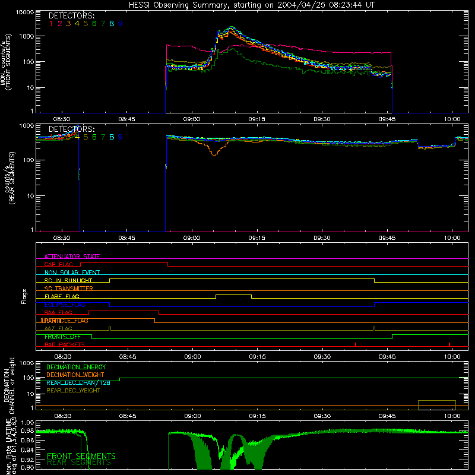Click the SC_IN_SUNLIGHT flag label
The image size is (475, 475).
[x=68, y=280]
